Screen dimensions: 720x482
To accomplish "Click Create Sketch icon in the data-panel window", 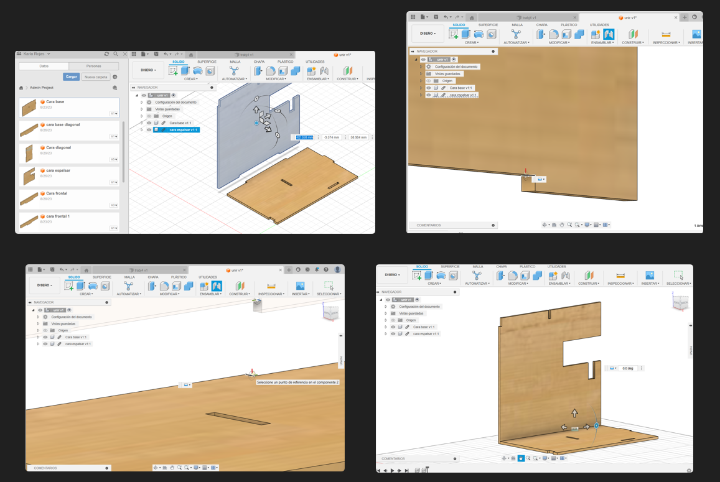I will (173, 71).
